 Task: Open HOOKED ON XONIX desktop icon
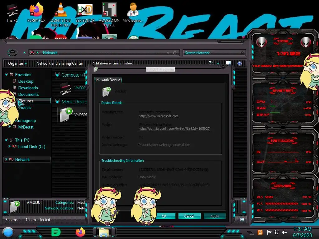109,15
